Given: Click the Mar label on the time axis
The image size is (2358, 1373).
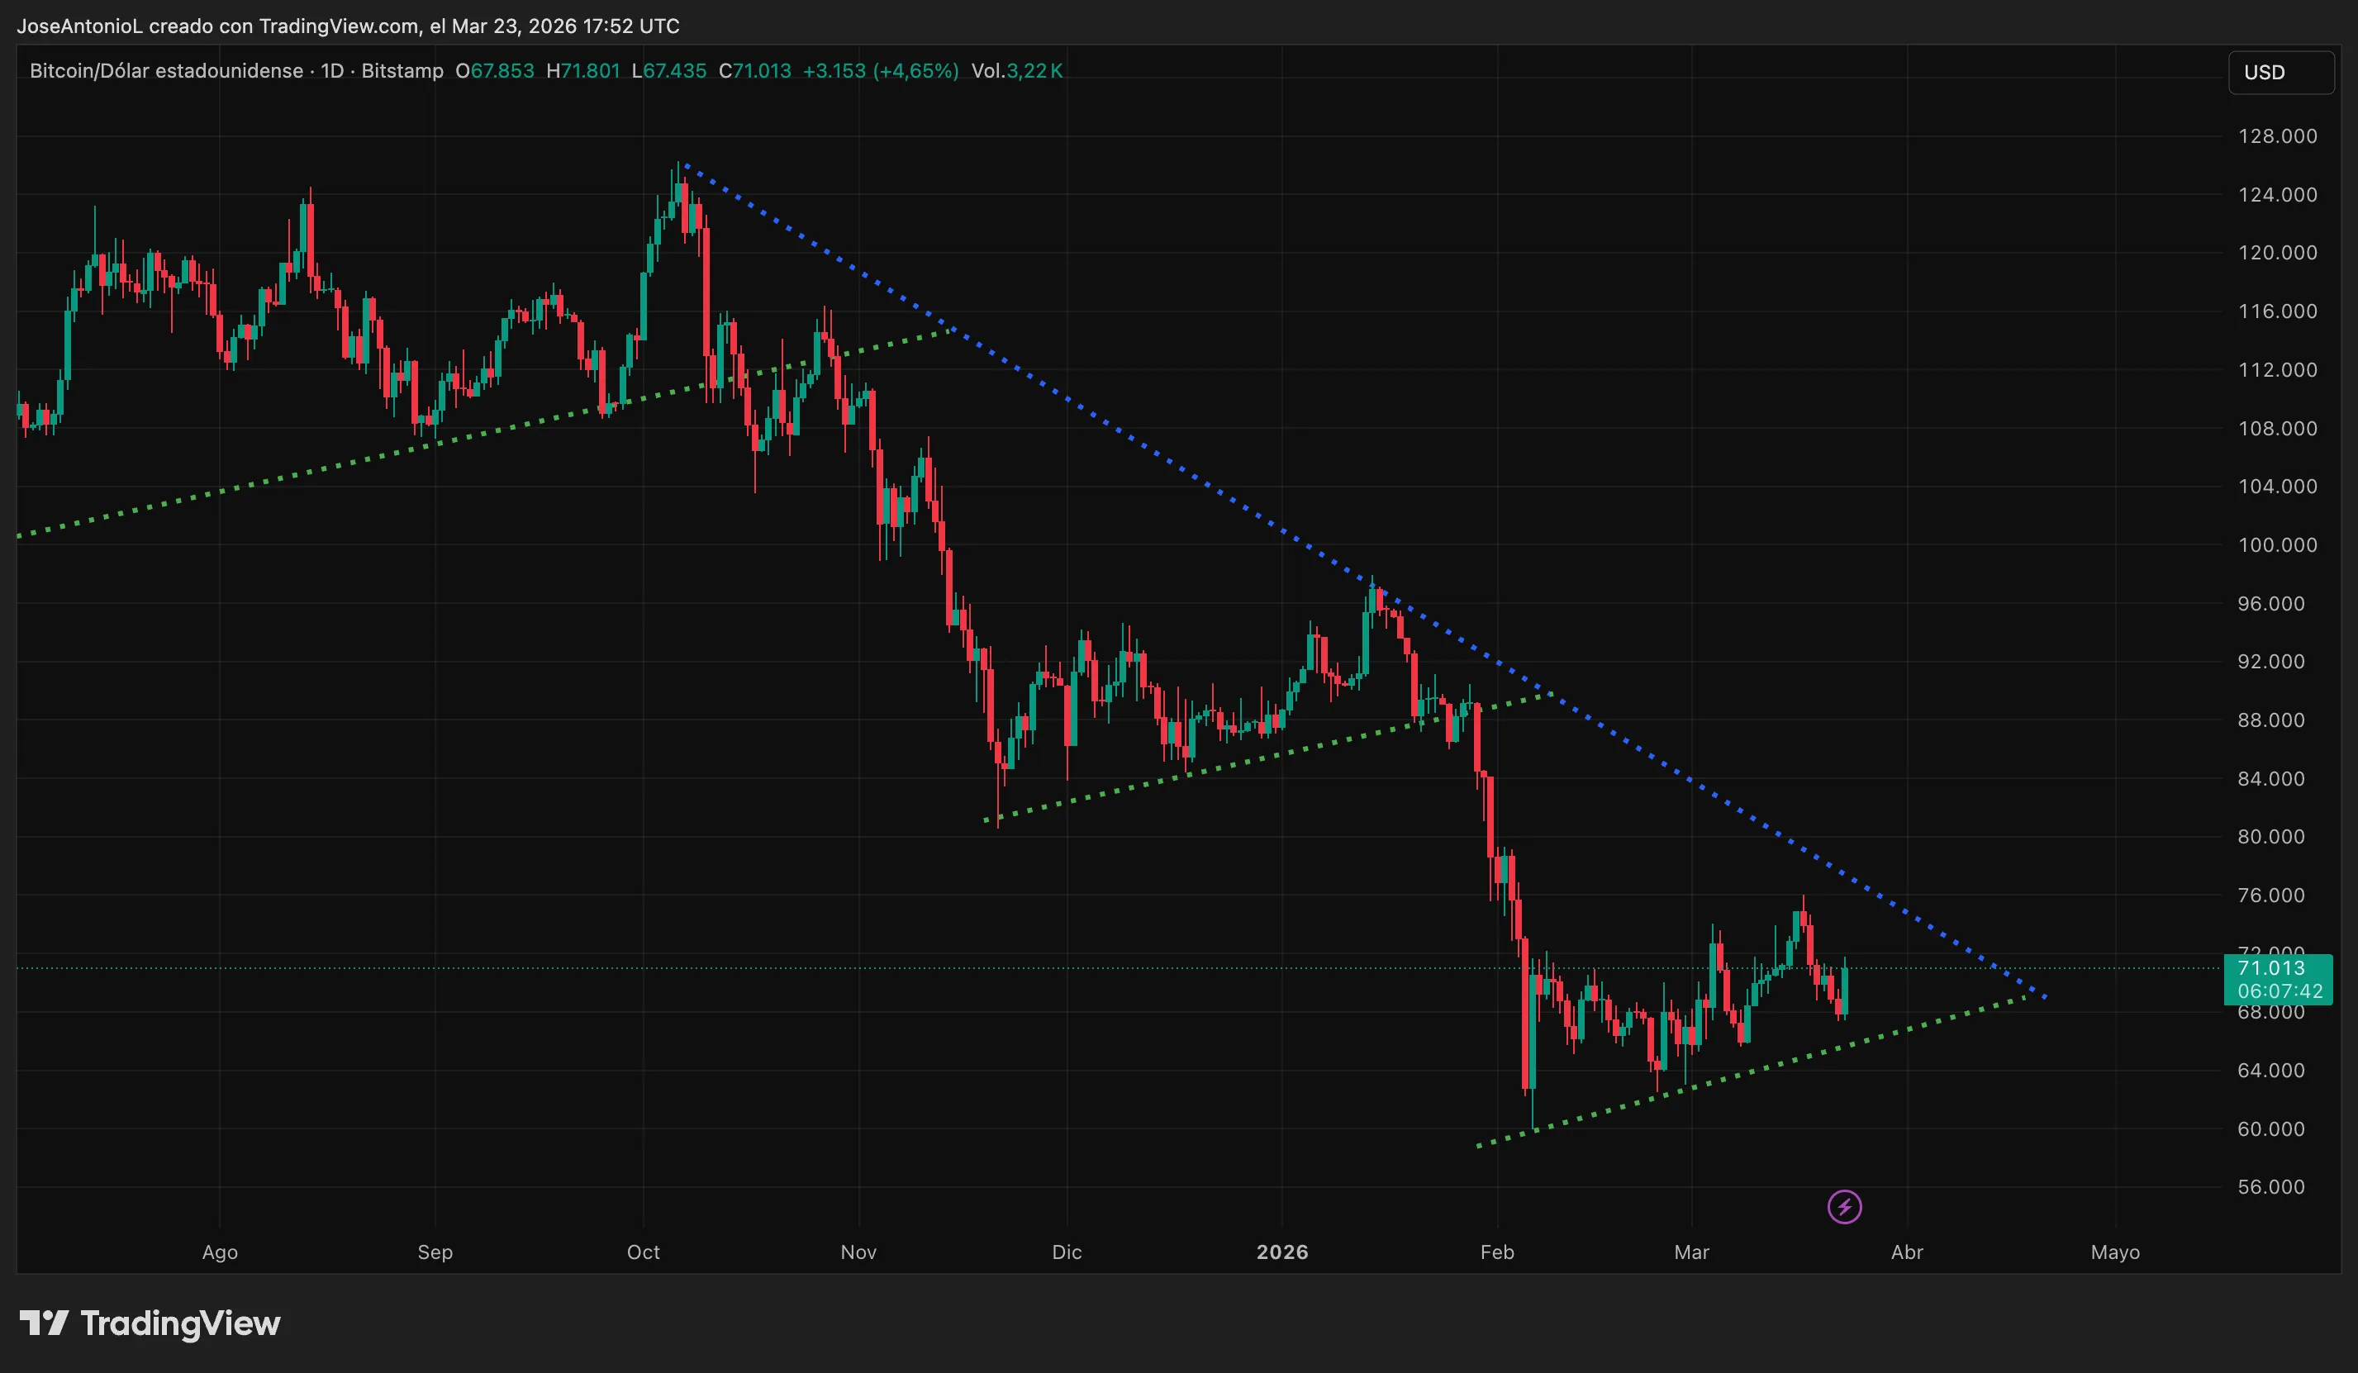Looking at the screenshot, I should point(1692,1252).
